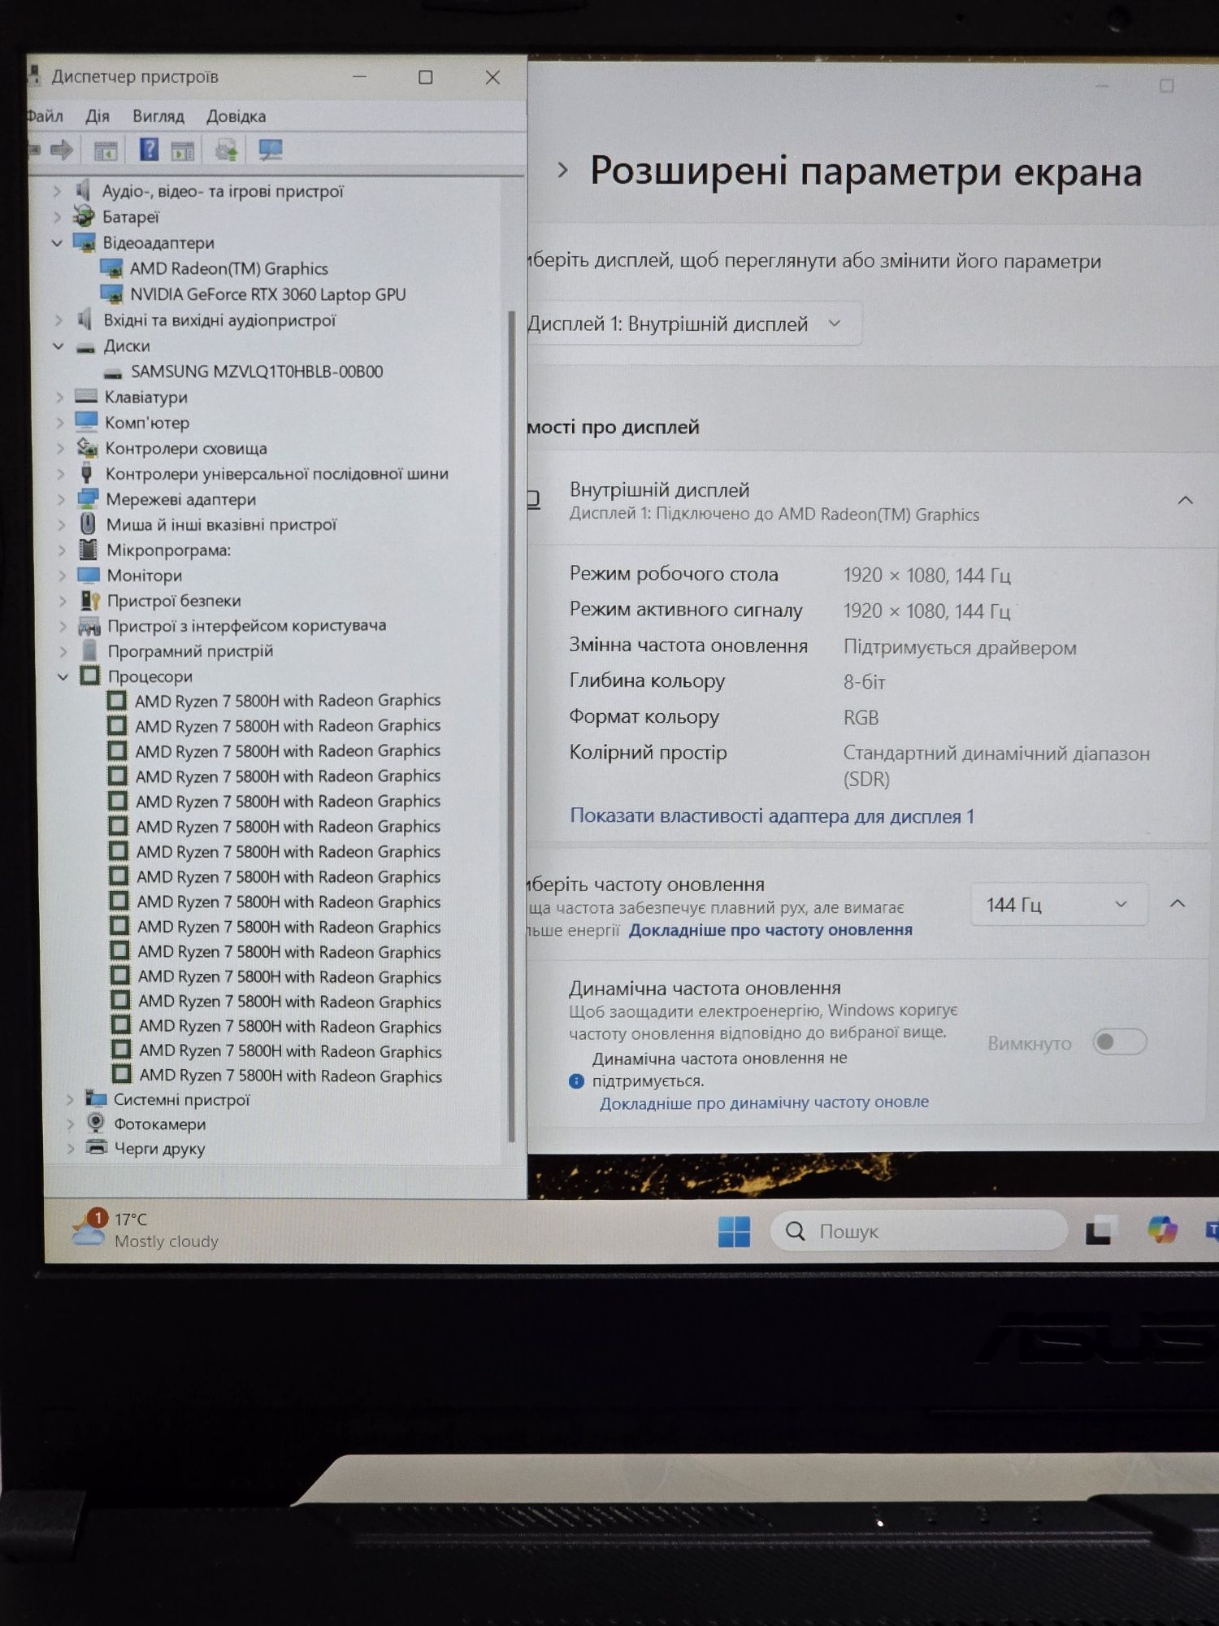
Task: Click the info icon beside dynamic refresh note
Action: 576,1081
